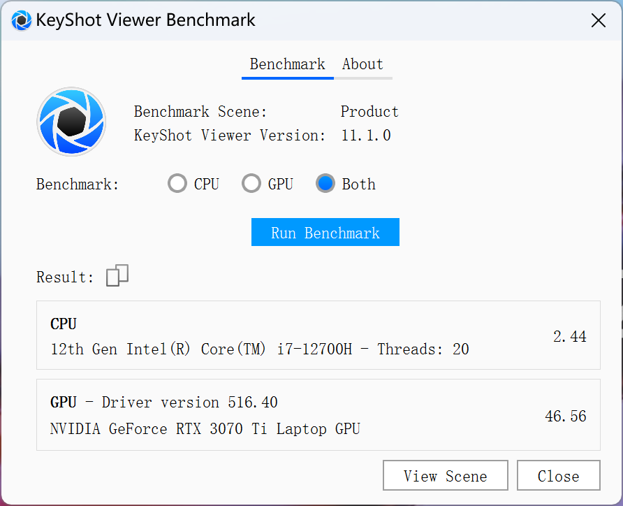Viewport: 623px width, 506px height.
Task: Select the Both benchmark radio button
Action: 325,184
